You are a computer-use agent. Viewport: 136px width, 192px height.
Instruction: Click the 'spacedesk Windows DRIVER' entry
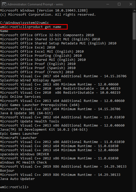[24, 154]
